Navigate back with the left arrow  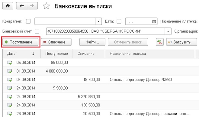21,6
